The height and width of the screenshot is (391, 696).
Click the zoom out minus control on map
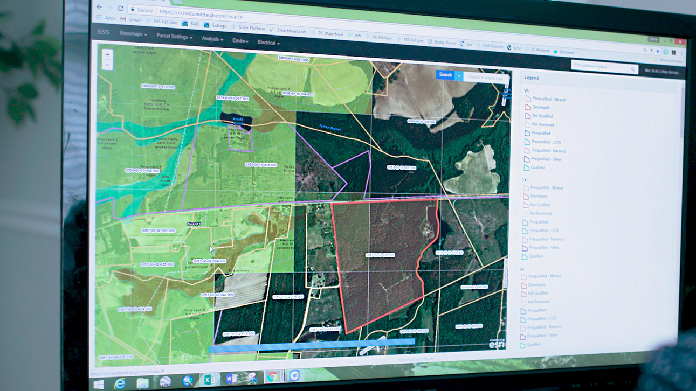point(108,64)
